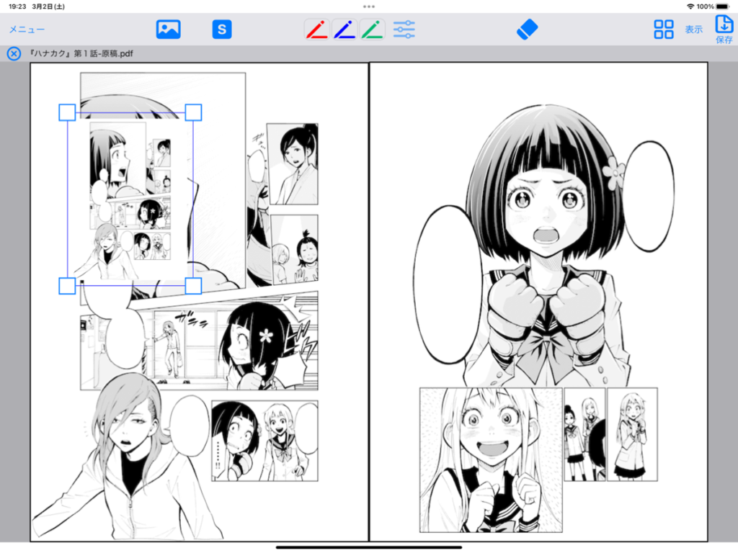Click the top-right selection resize handle
The width and height of the screenshot is (738, 553).
[193, 112]
